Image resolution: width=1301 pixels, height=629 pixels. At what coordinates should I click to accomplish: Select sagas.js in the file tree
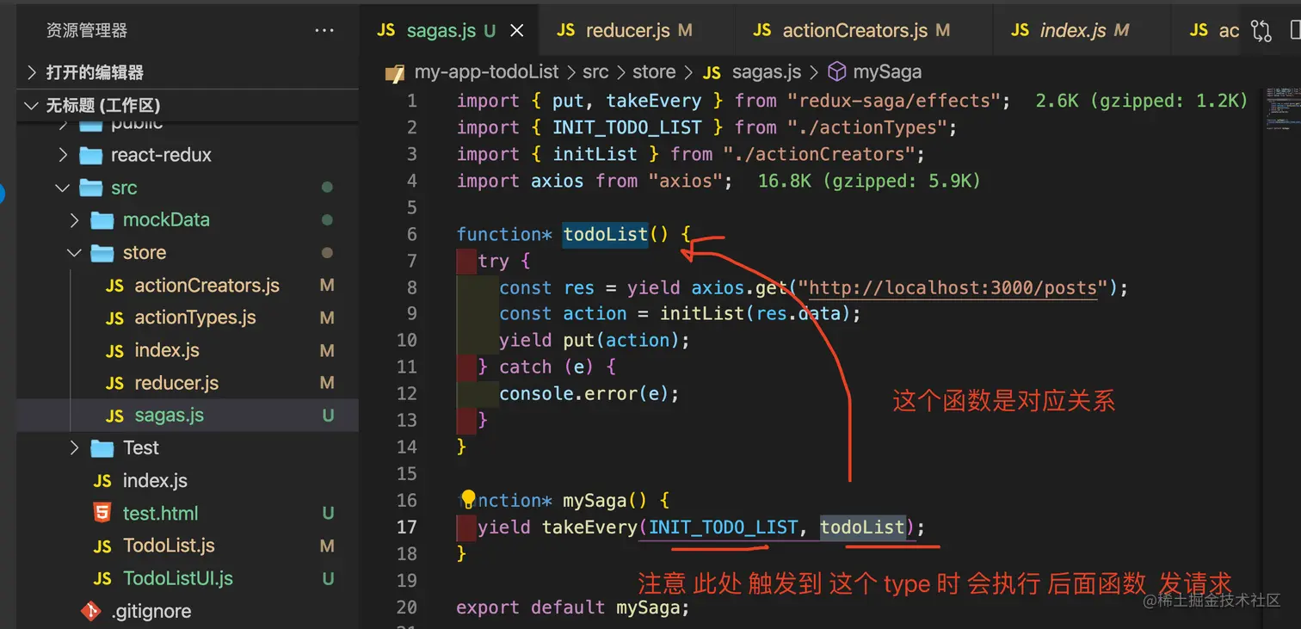click(170, 416)
